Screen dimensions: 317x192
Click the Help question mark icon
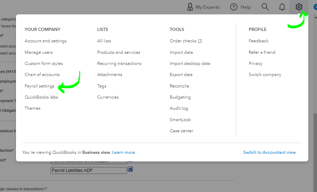click(234, 7)
